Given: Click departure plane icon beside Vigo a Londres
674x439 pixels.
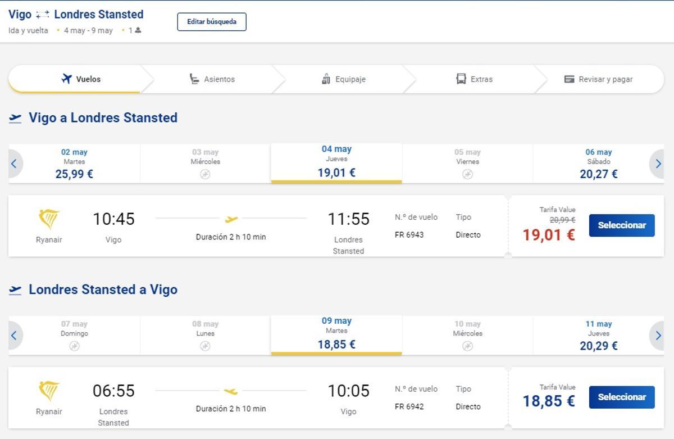Looking at the screenshot, I should (x=15, y=118).
